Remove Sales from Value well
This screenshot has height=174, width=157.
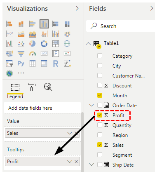coord(76,133)
